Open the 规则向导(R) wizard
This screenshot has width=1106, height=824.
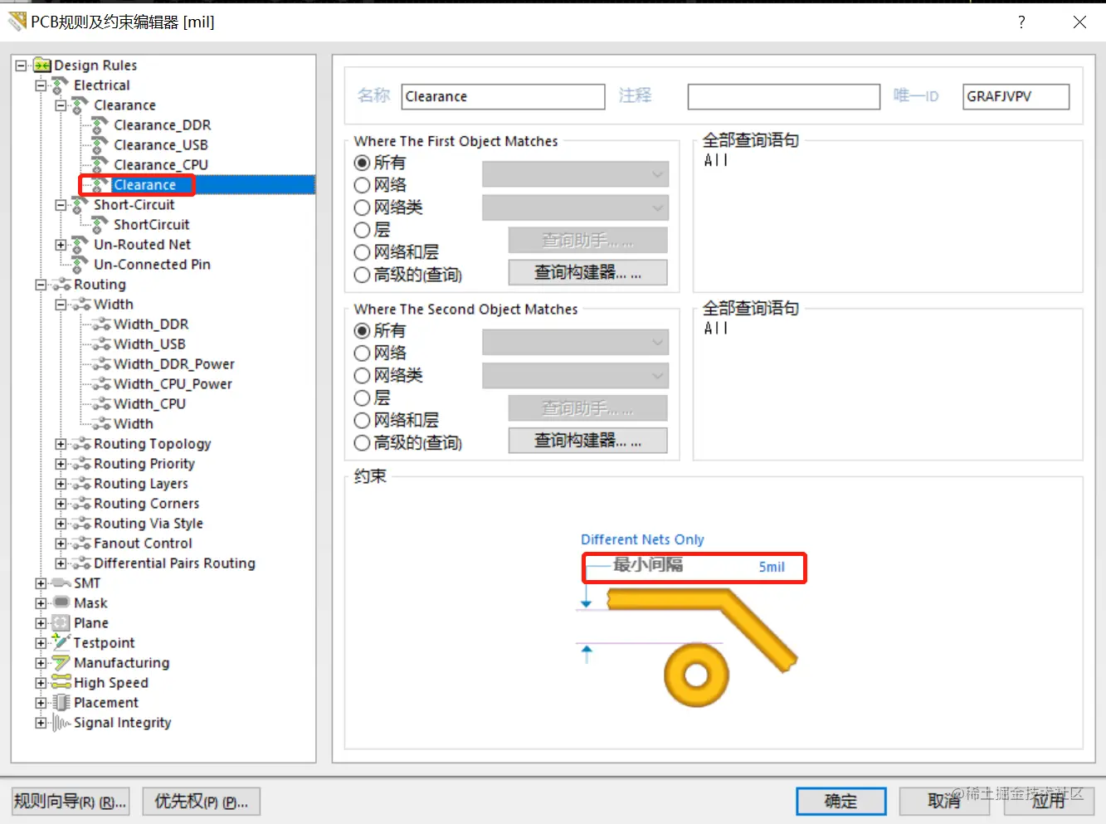[x=71, y=802]
